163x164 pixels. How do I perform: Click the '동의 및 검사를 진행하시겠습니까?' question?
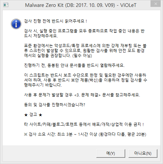[x=55, y=105]
